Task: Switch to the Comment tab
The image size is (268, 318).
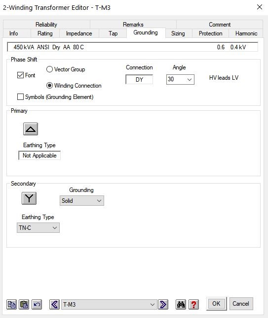Action: [220, 25]
